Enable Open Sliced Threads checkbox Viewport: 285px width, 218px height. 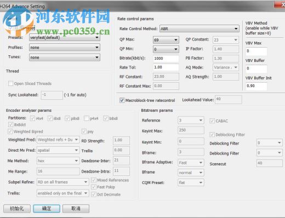11,83
